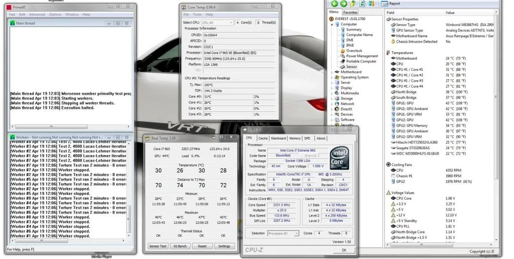
Task: Click the Main thread window icon
Action: coord(13,23)
